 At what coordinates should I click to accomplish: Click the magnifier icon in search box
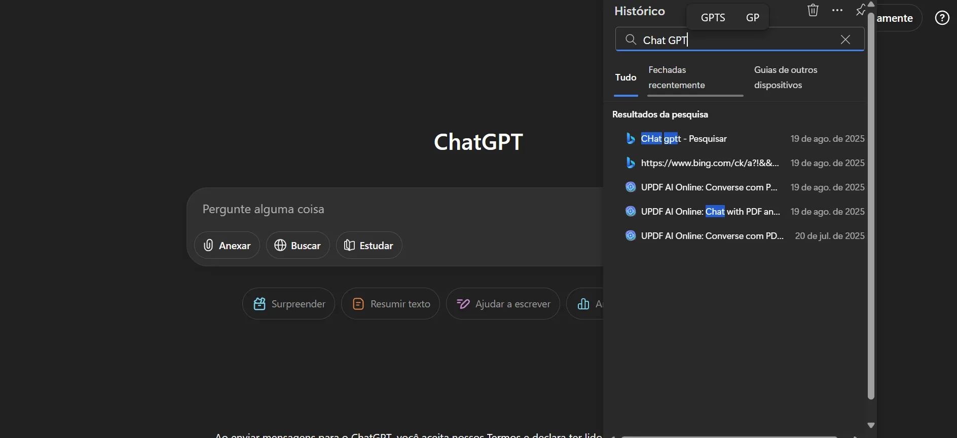click(631, 39)
